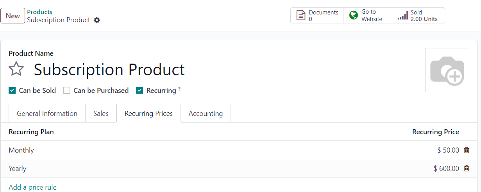Uncheck the Can be Sold checkbox
This screenshot has width=481, height=192.
coord(12,91)
